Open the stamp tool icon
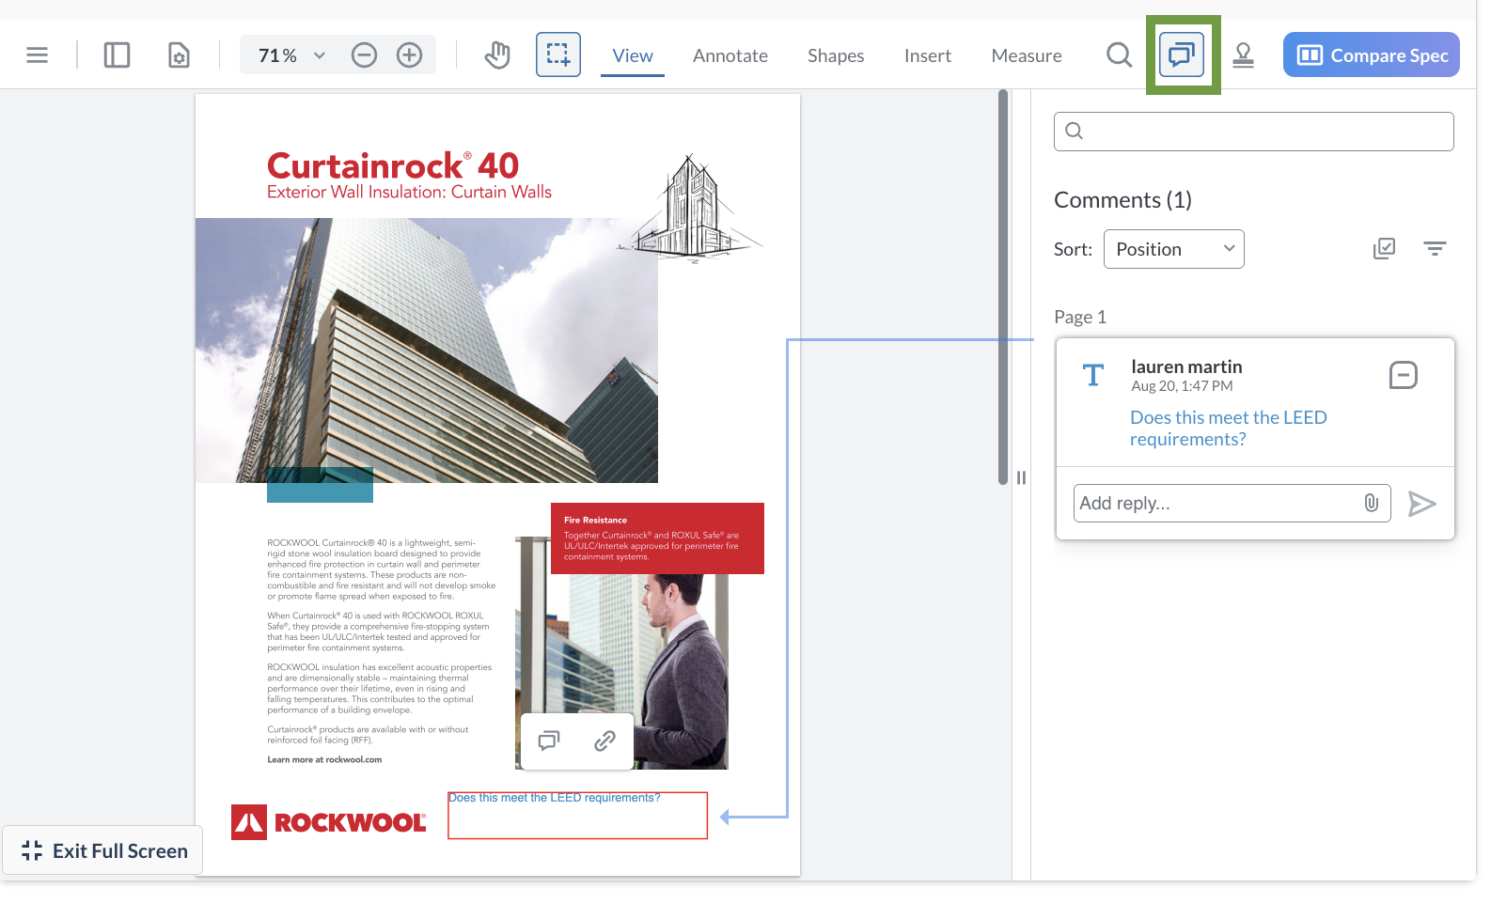 click(1244, 55)
